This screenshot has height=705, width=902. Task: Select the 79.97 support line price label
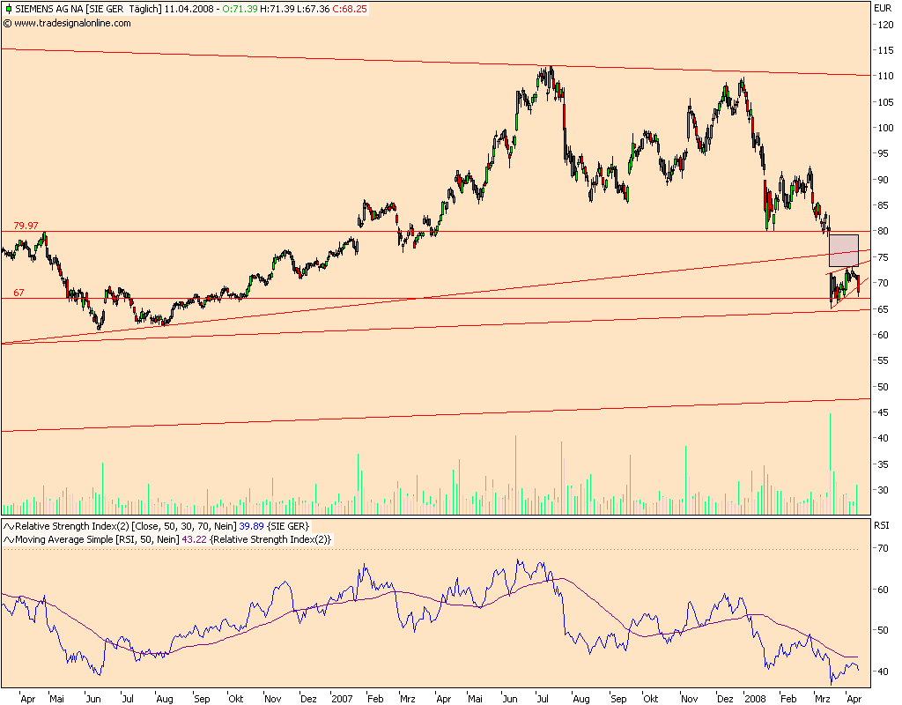pyautogui.click(x=25, y=225)
